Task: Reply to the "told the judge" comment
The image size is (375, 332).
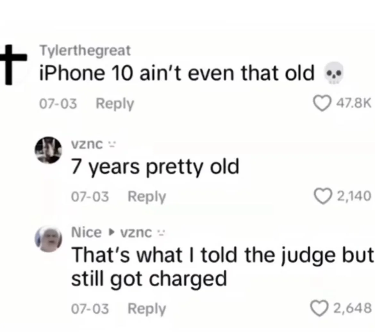Action: [146, 309]
